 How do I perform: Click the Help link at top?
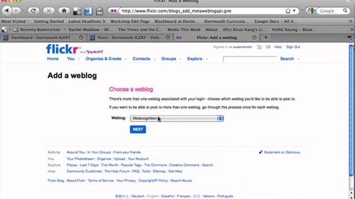click(278, 47)
